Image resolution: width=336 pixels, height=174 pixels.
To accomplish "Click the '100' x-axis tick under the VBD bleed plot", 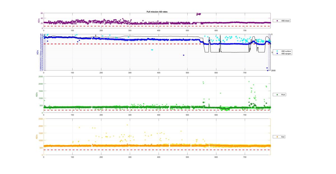I will click(x=73, y=30).
